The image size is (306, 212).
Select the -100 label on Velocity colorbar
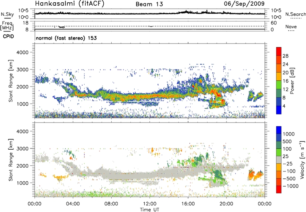289,171
